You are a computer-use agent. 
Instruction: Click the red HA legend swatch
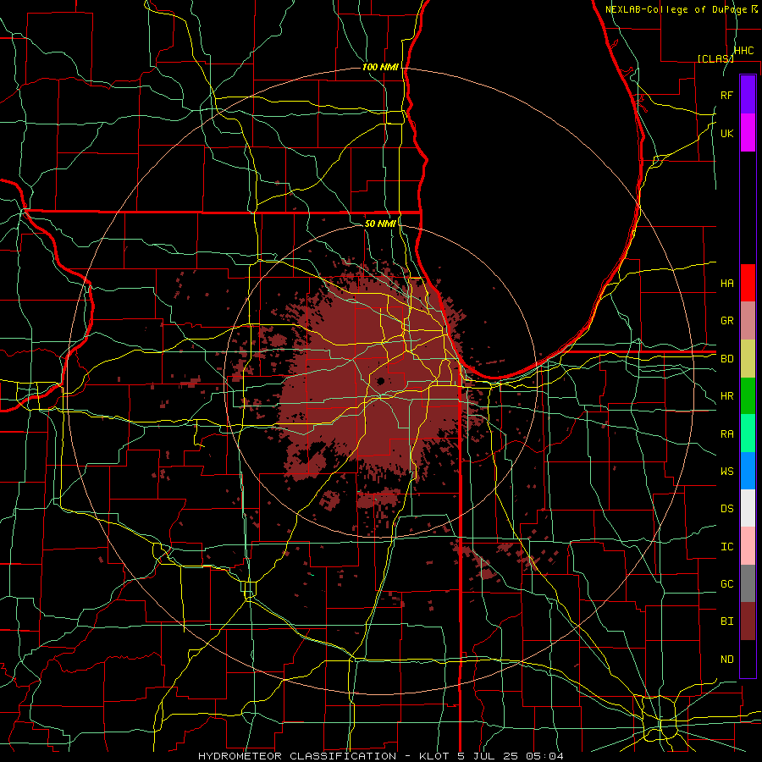point(748,283)
